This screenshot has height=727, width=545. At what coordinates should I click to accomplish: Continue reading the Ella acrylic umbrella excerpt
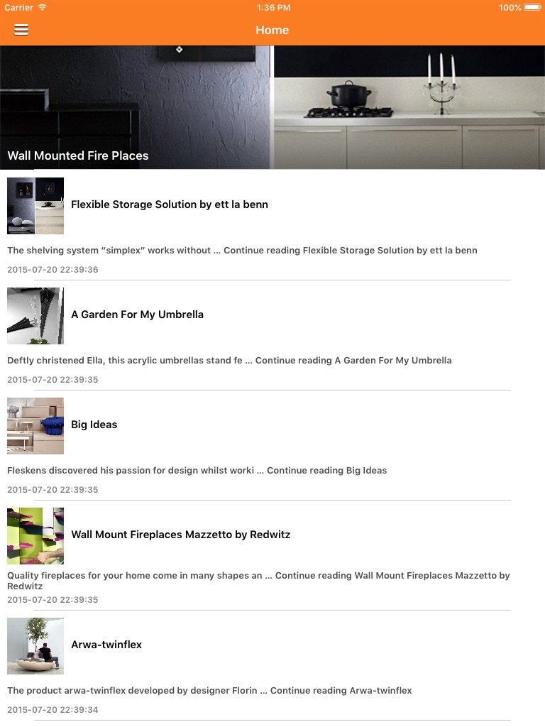coord(229,360)
